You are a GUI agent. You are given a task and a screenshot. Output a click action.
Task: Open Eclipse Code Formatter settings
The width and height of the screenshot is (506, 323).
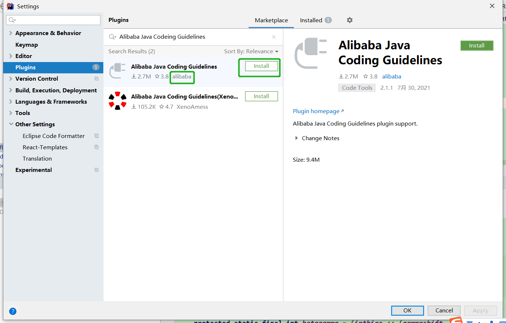pyautogui.click(x=53, y=136)
